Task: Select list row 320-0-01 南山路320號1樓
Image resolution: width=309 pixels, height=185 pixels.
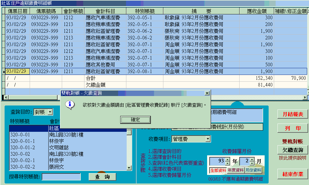Action: click(68, 135)
